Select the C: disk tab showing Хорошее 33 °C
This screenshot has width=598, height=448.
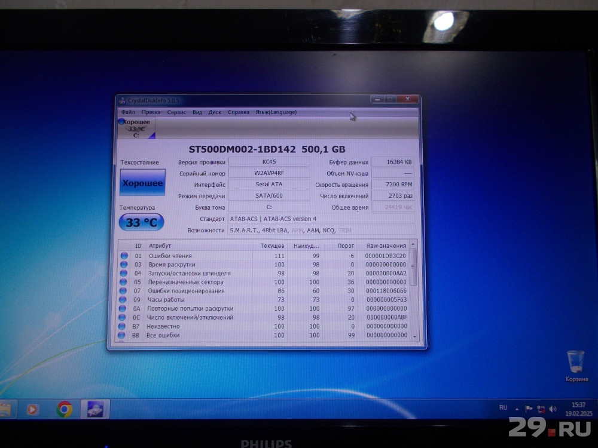[x=136, y=128]
